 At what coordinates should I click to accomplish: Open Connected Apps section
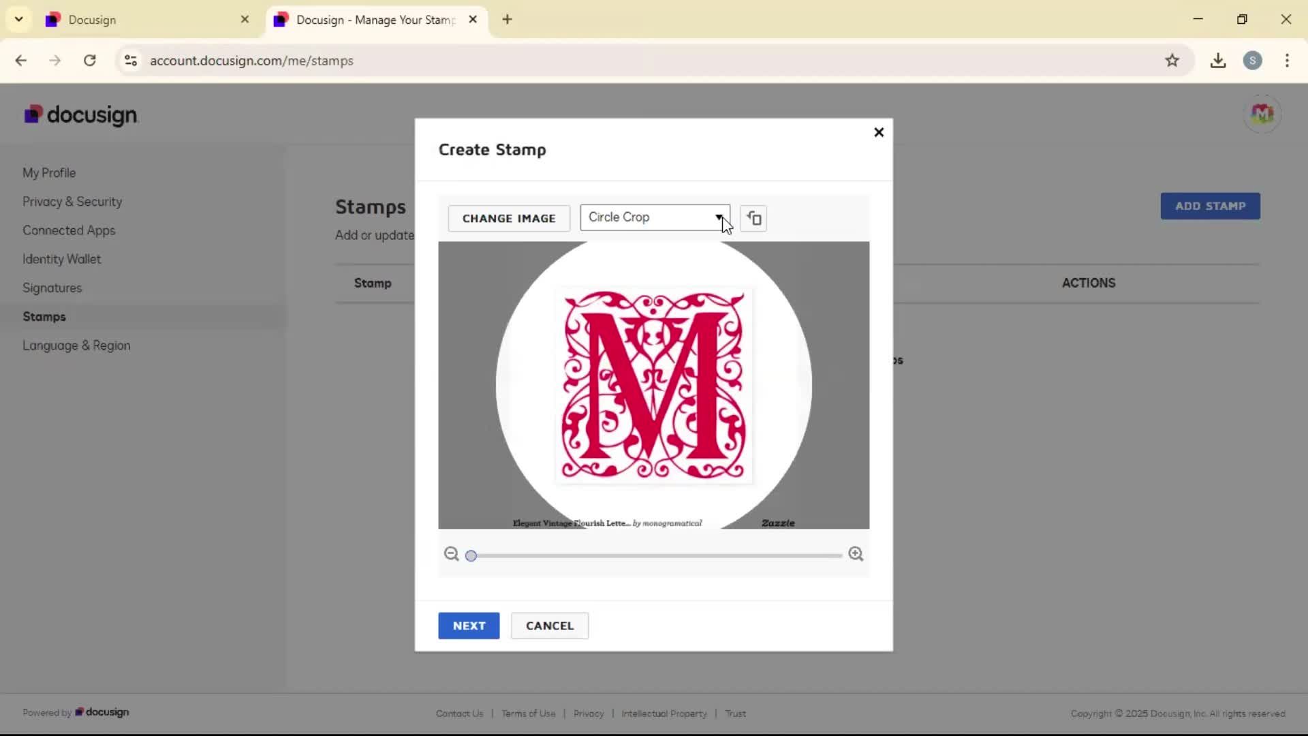pos(69,230)
